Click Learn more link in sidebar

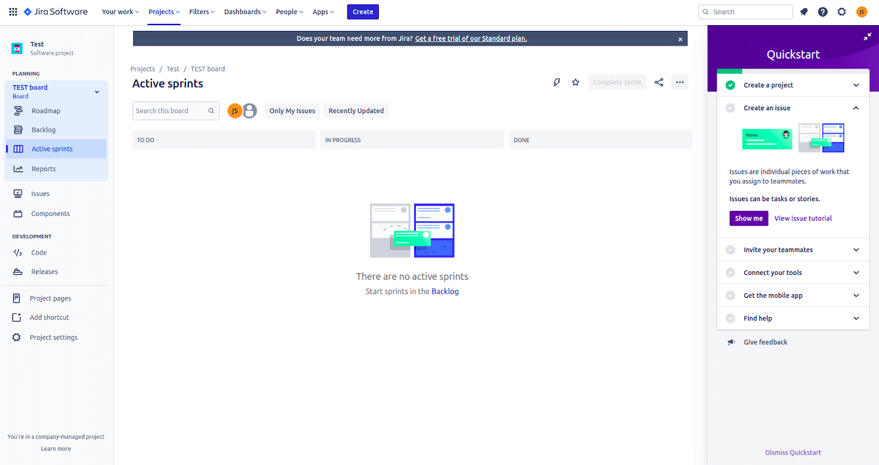(56, 449)
